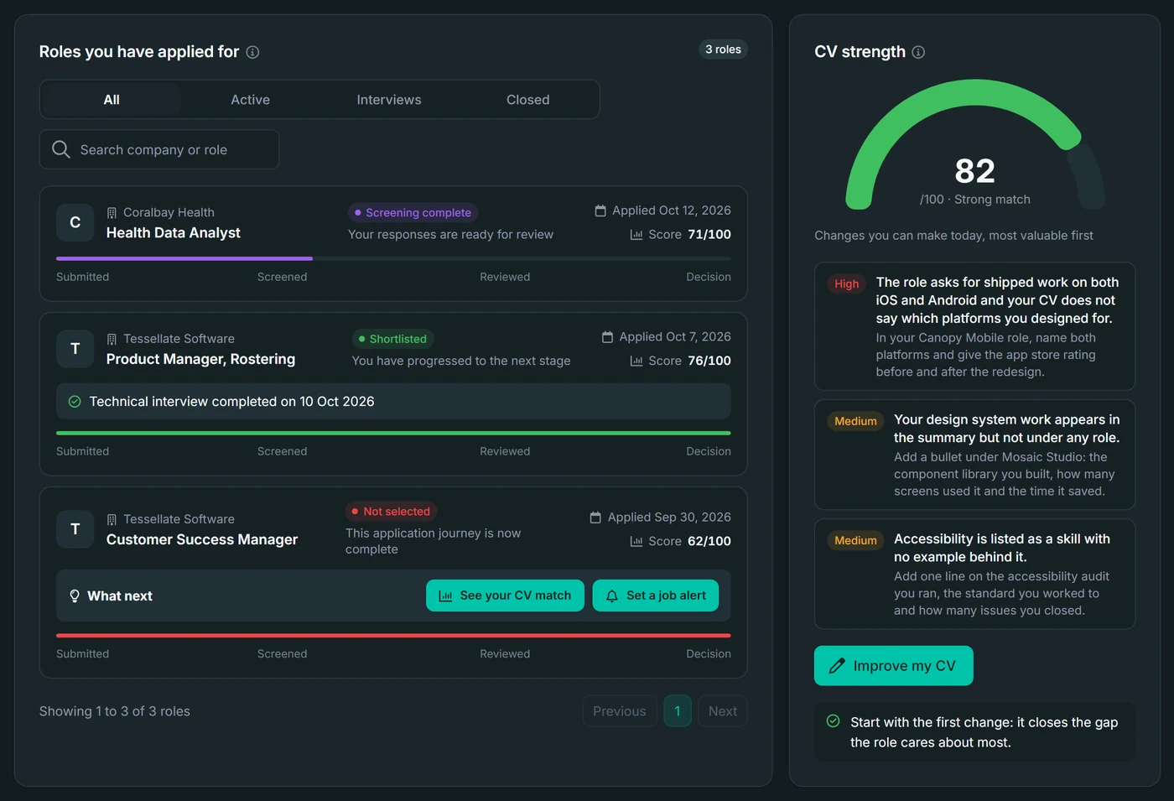1174x801 pixels.
Task: Click the Not selected status badge
Action: coord(391,512)
